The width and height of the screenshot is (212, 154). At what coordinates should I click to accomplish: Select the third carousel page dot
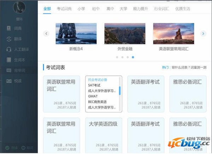click(128, 57)
